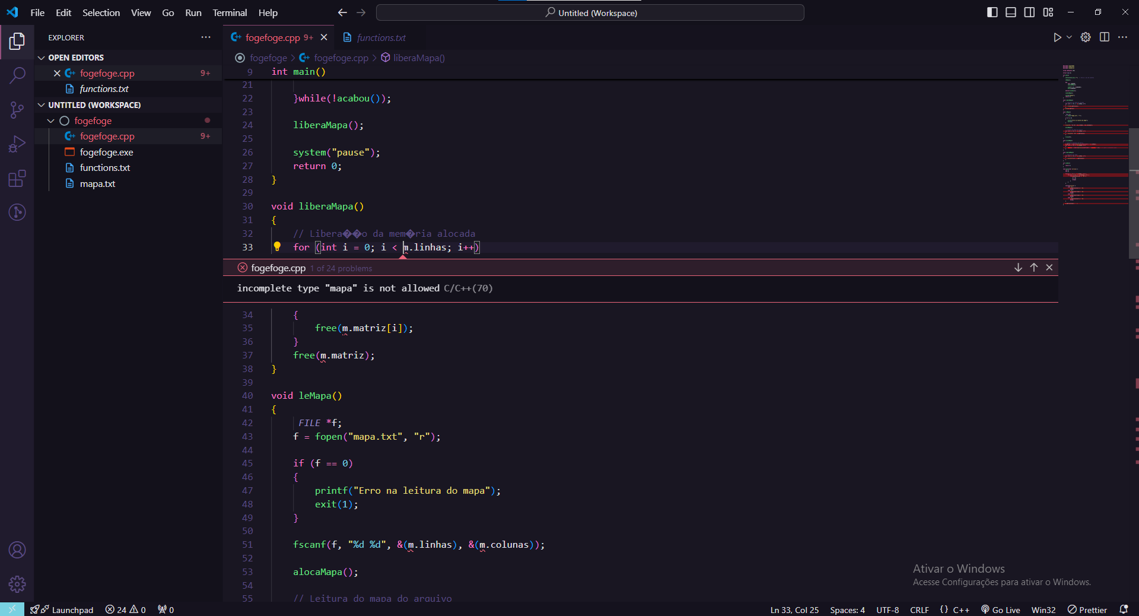1139x616 pixels.
Task: Click Prettier status bar item
Action: pyautogui.click(x=1087, y=609)
